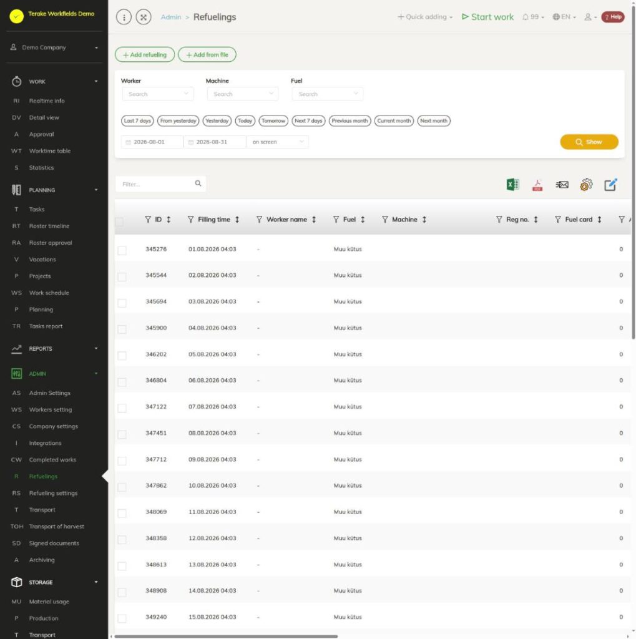
Task: Select the Current month date preset
Action: click(394, 120)
